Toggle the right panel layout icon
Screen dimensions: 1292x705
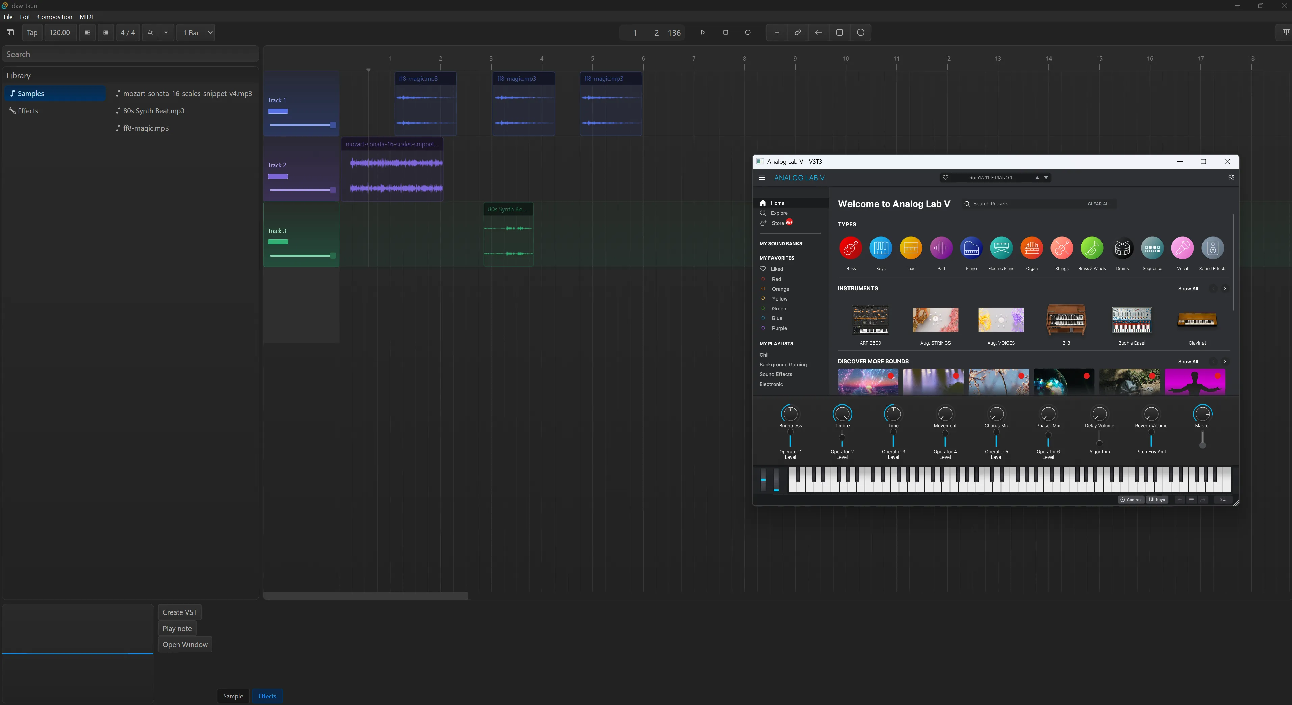tap(1286, 33)
